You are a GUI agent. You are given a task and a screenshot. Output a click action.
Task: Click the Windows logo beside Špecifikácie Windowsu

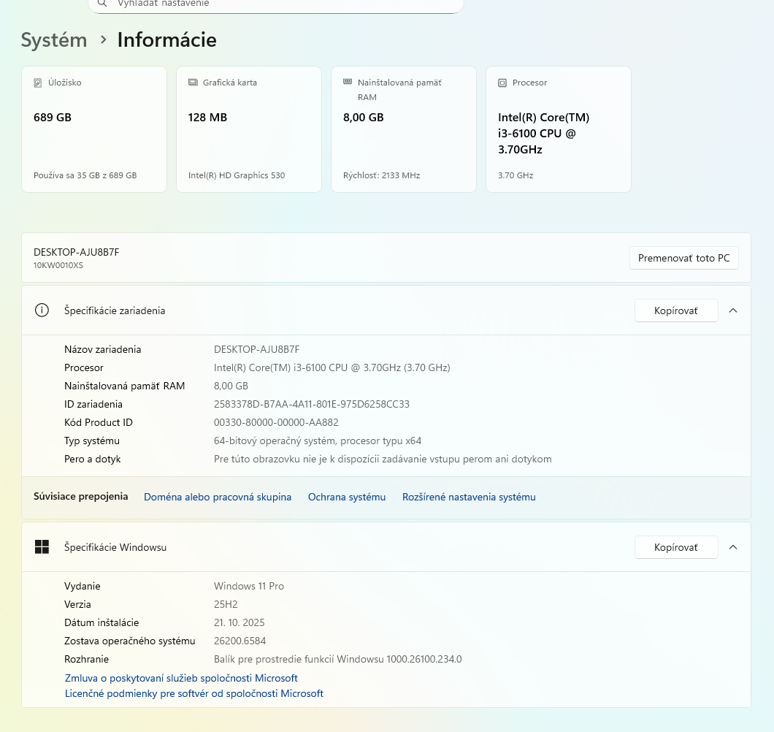coord(42,546)
